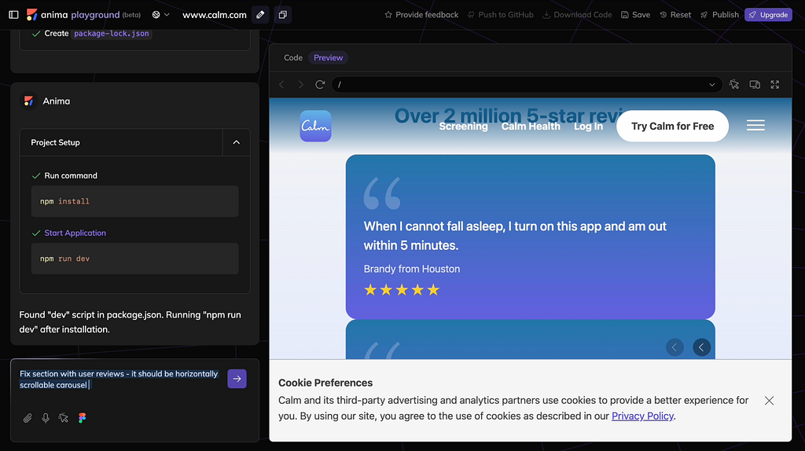805x451 pixels.
Task: Select the Preview tab
Action: tap(328, 57)
